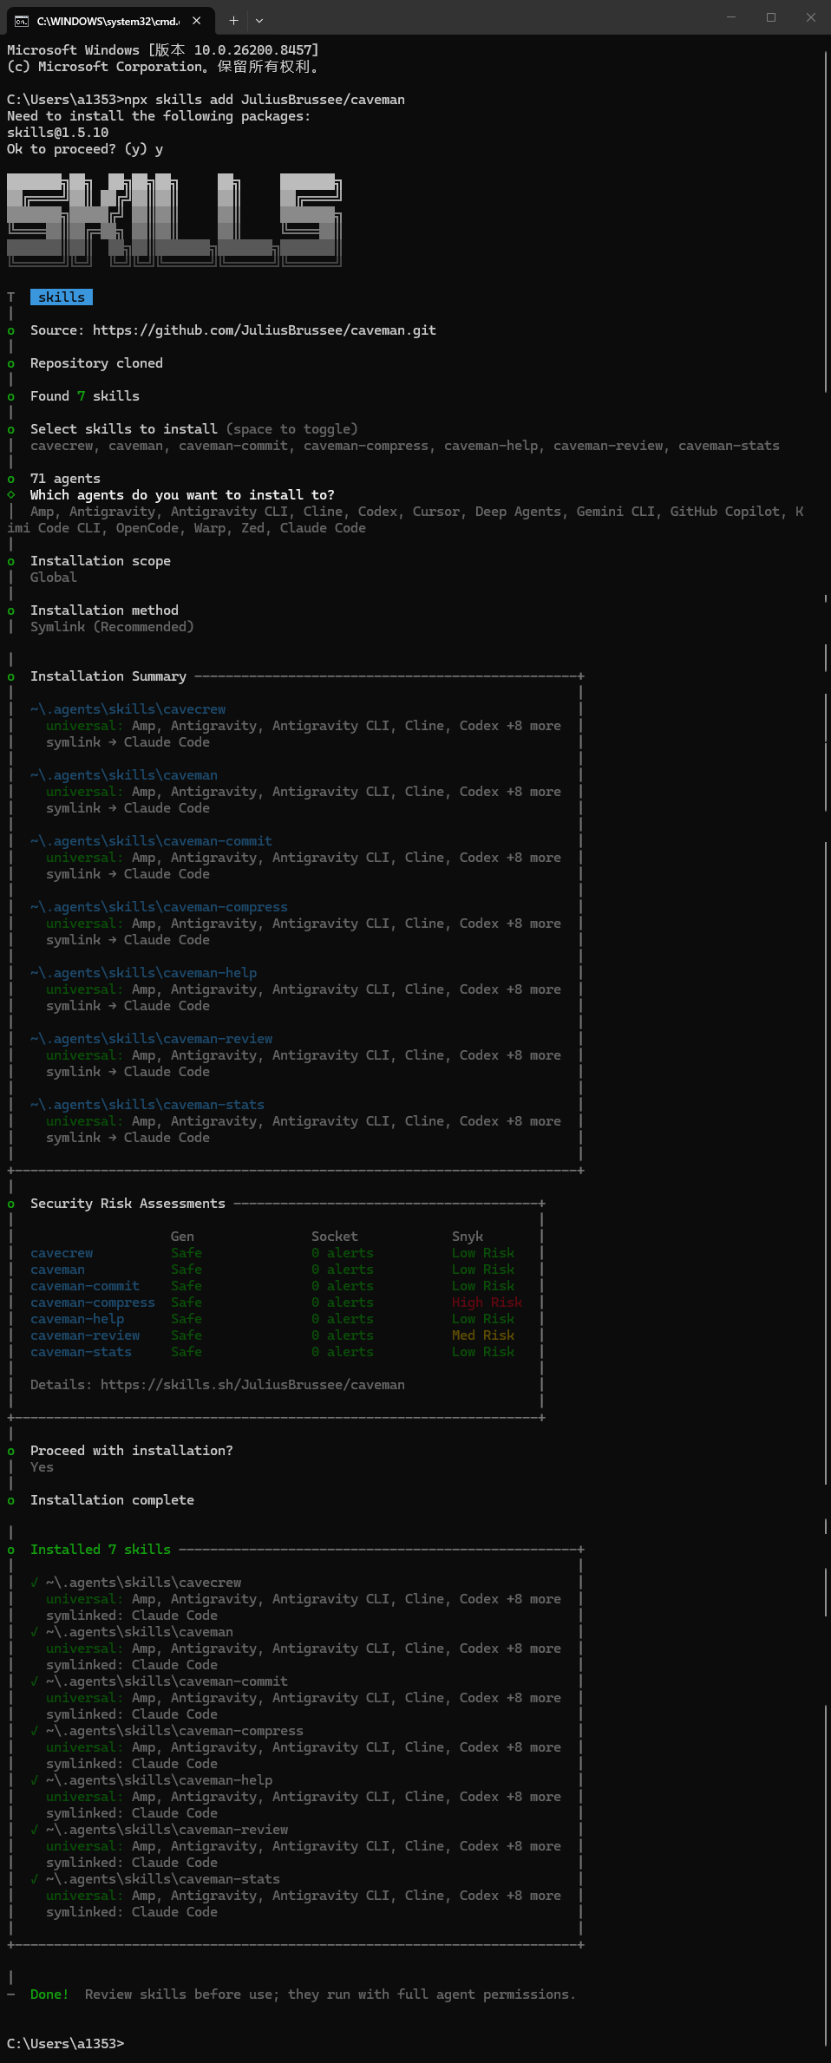This screenshot has height=2063, width=831.
Task: Click 'Proceed with installation?' prompt
Action: point(132,1451)
